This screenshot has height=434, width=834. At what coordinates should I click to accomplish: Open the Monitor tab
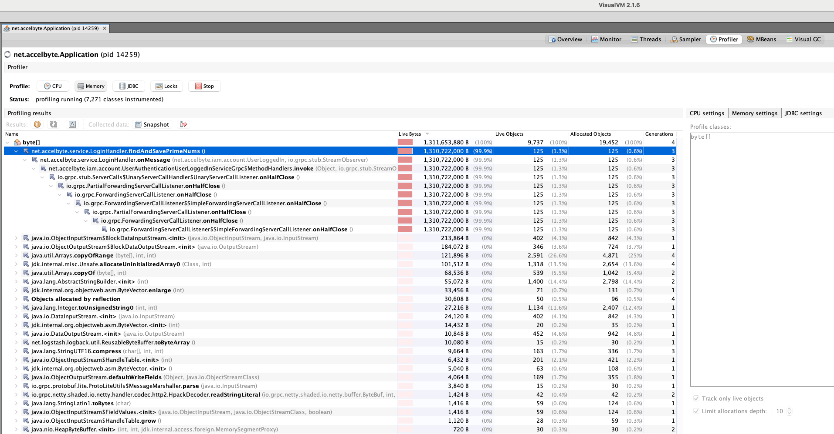point(606,39)
